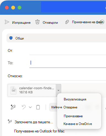This screenshot has width=106, height=136.
Task: Choose Отваряне in the attachment menu
Action: point(70,107)
